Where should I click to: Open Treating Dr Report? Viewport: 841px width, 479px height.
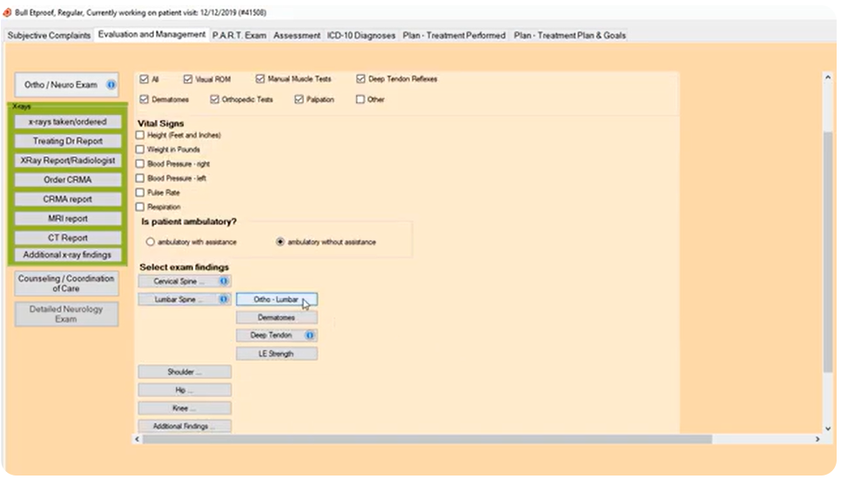(x=68, y=141)
